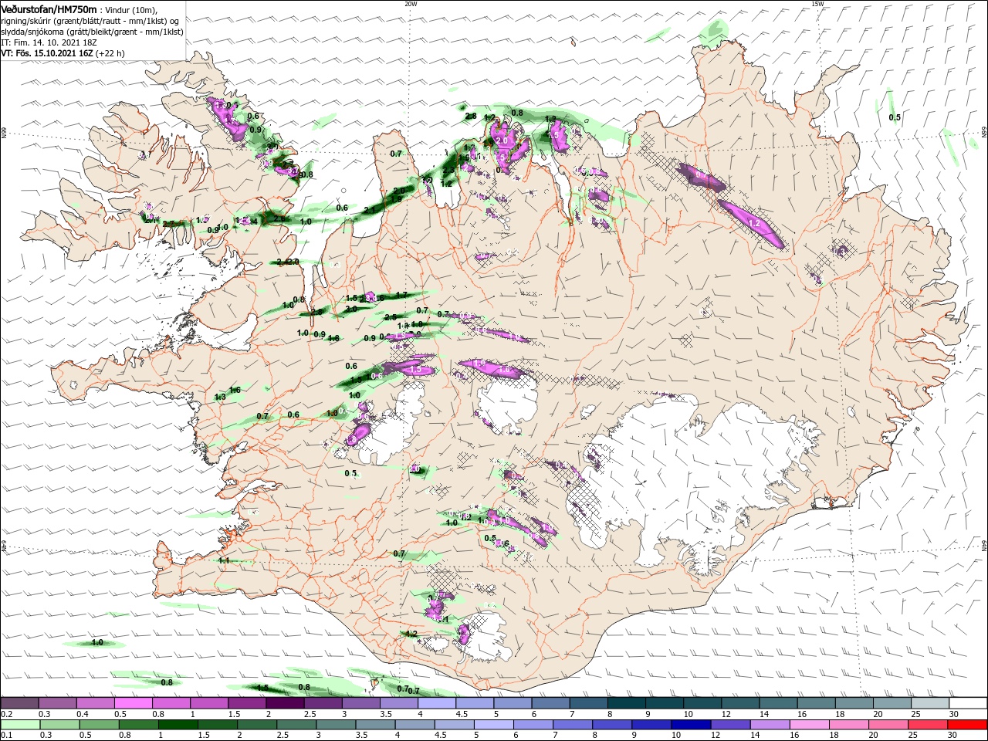Click the 20W longitude label
This screenshot has width=988, height=741.
411,4
